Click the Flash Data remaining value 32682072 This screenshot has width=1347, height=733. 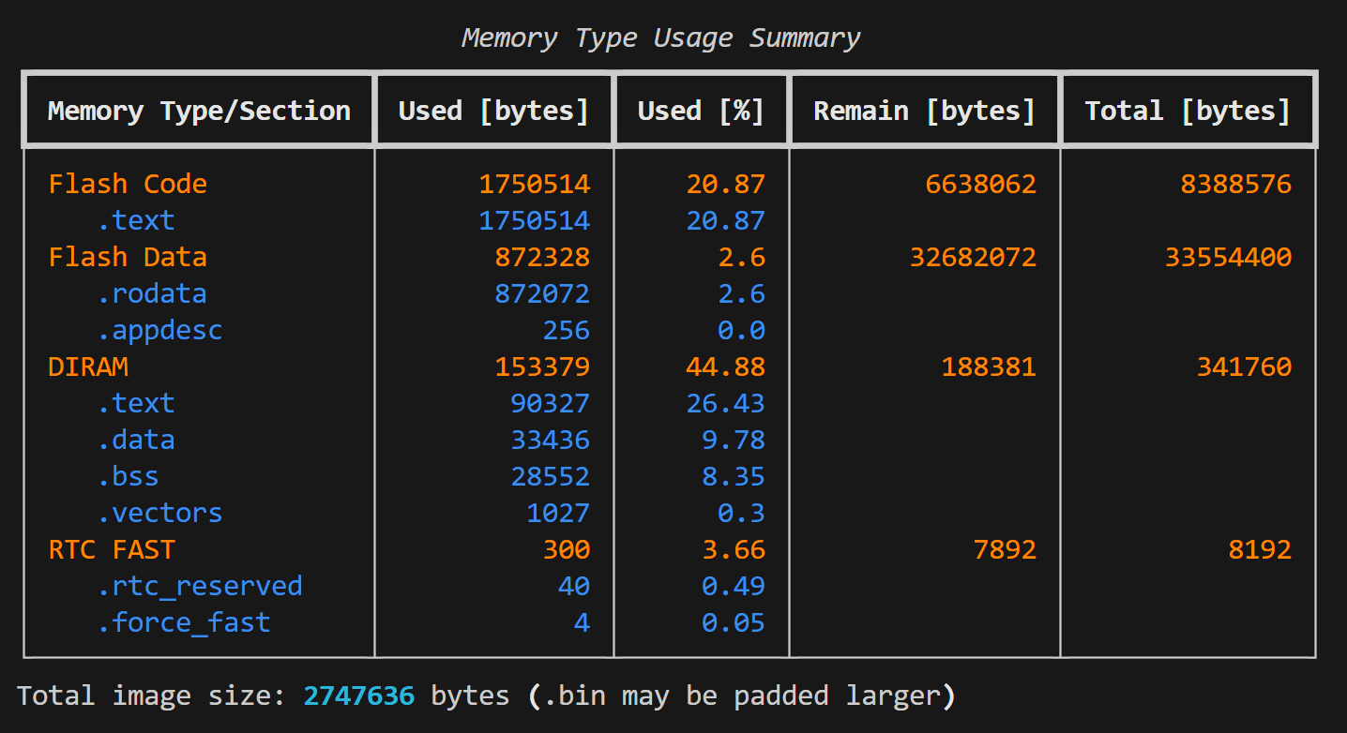coord(974,257)
